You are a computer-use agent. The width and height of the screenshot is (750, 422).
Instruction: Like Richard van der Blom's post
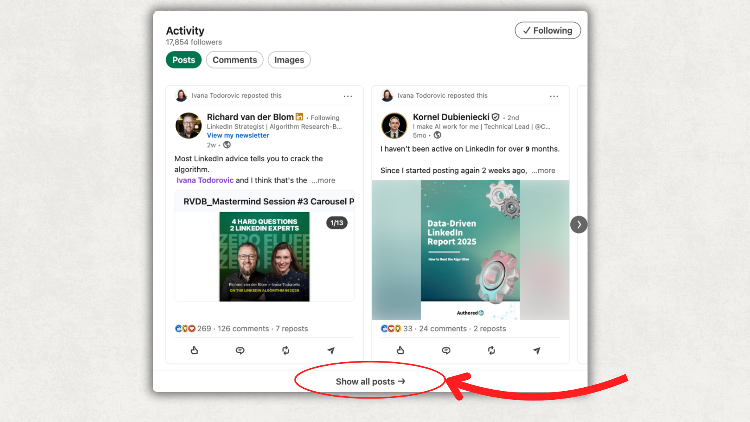194,350
